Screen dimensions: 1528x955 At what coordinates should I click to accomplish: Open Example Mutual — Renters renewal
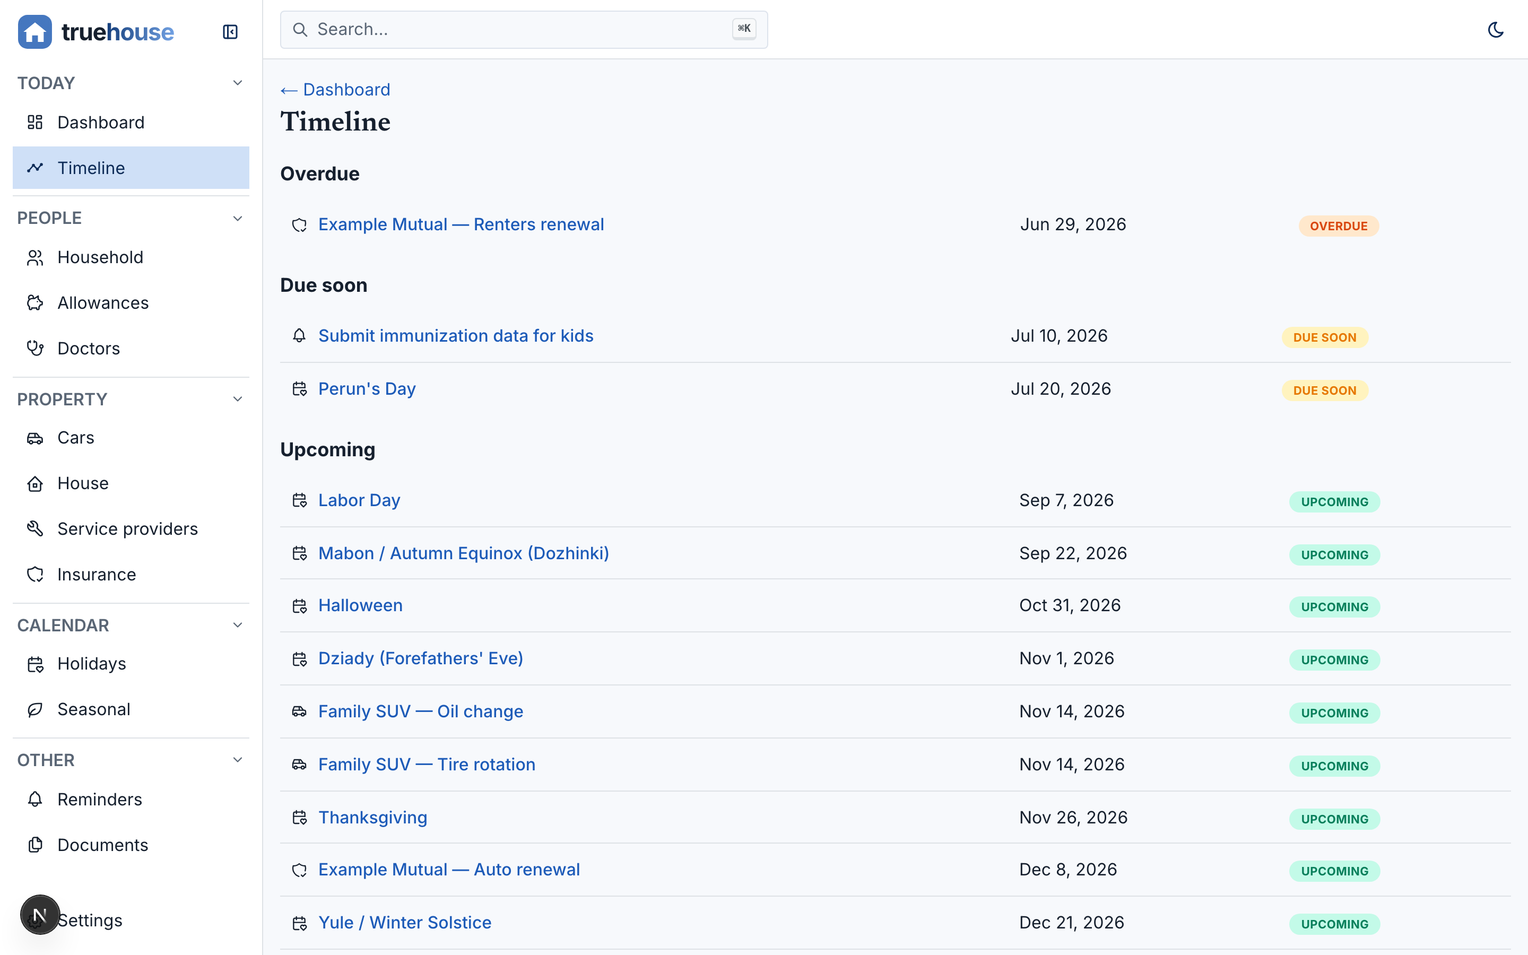click(461, 224)
